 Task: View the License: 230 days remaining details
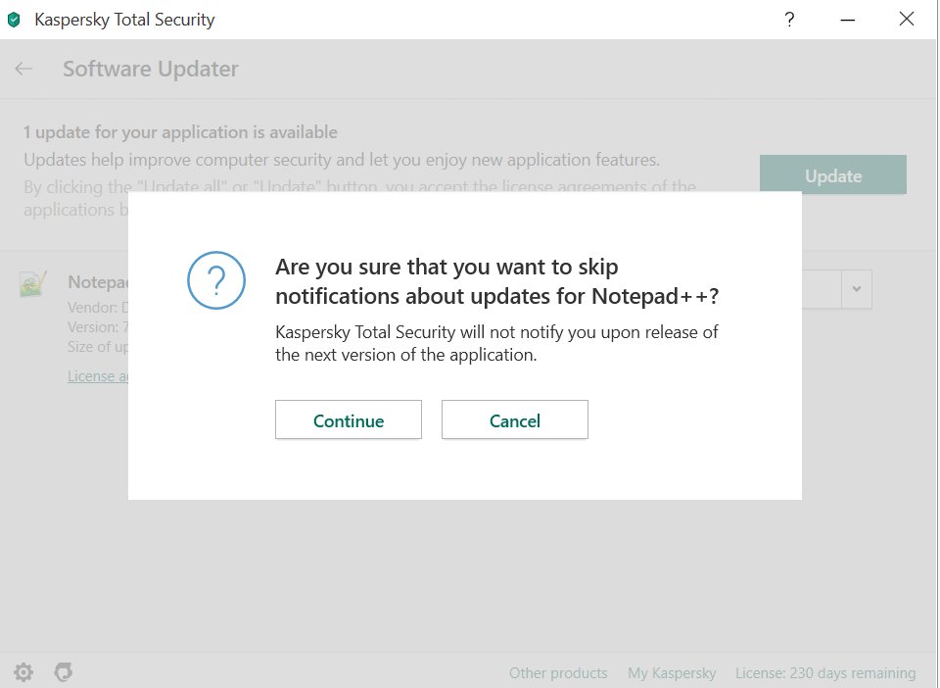tap(825, 673)
